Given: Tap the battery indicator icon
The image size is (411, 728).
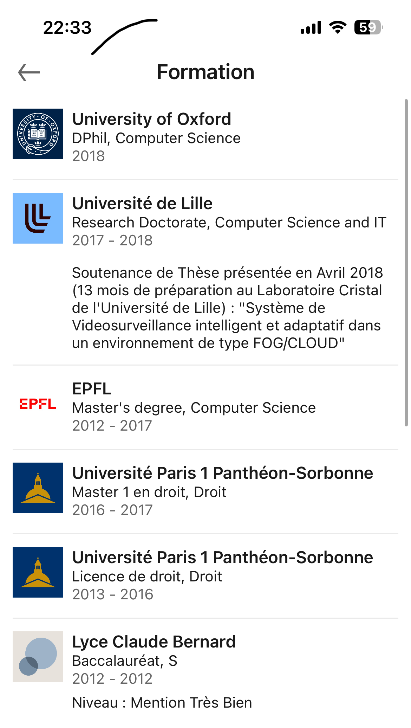Looking at the screenshot, I should [368, 27].
